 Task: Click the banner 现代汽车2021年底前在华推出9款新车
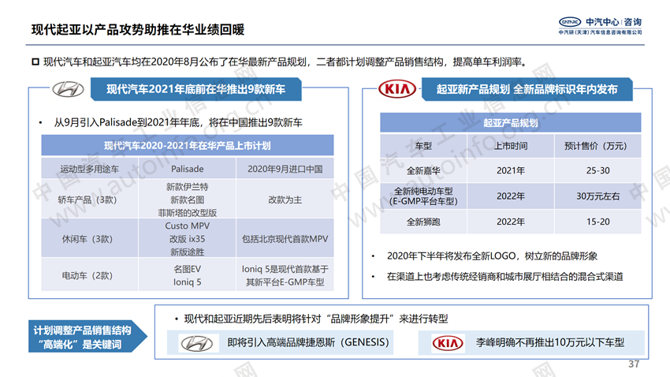pos(196,89)
